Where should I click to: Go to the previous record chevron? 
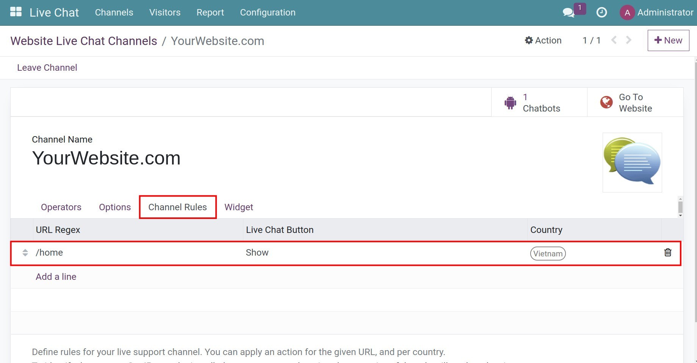pyautogui.click(x=614, y=40)
